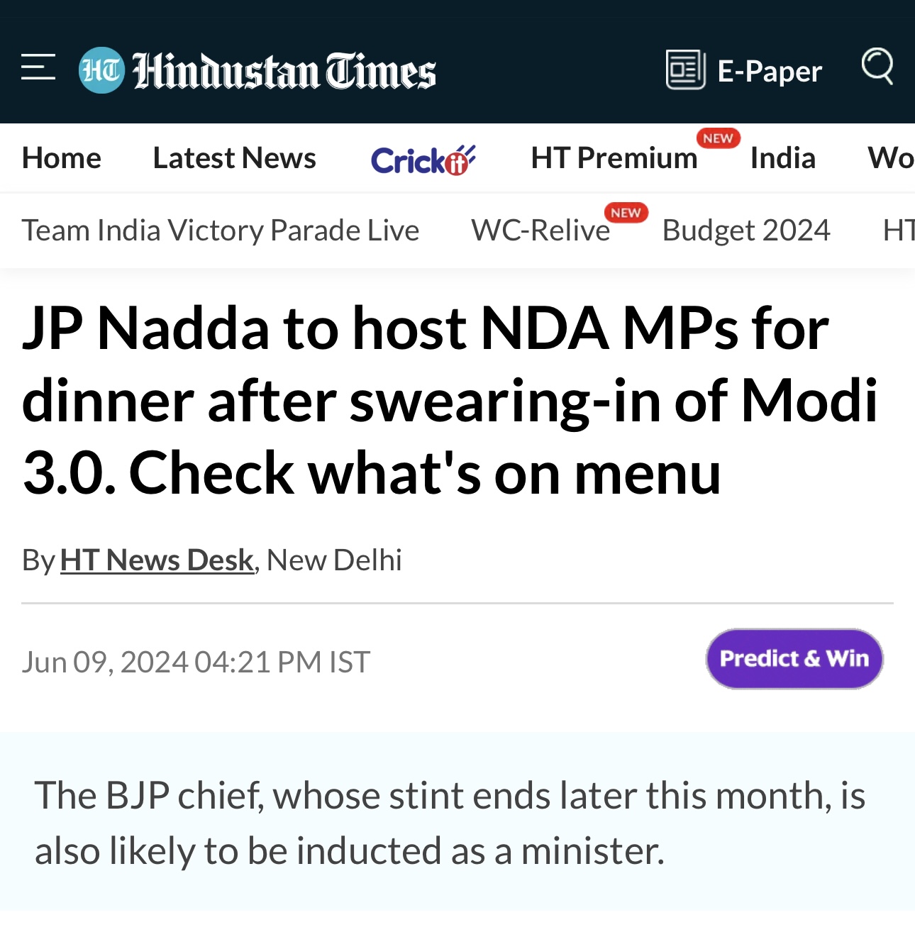Screen dimensions: 915x937
Task: Click the E-Paper newspaper icon
Action: point(685,70)
